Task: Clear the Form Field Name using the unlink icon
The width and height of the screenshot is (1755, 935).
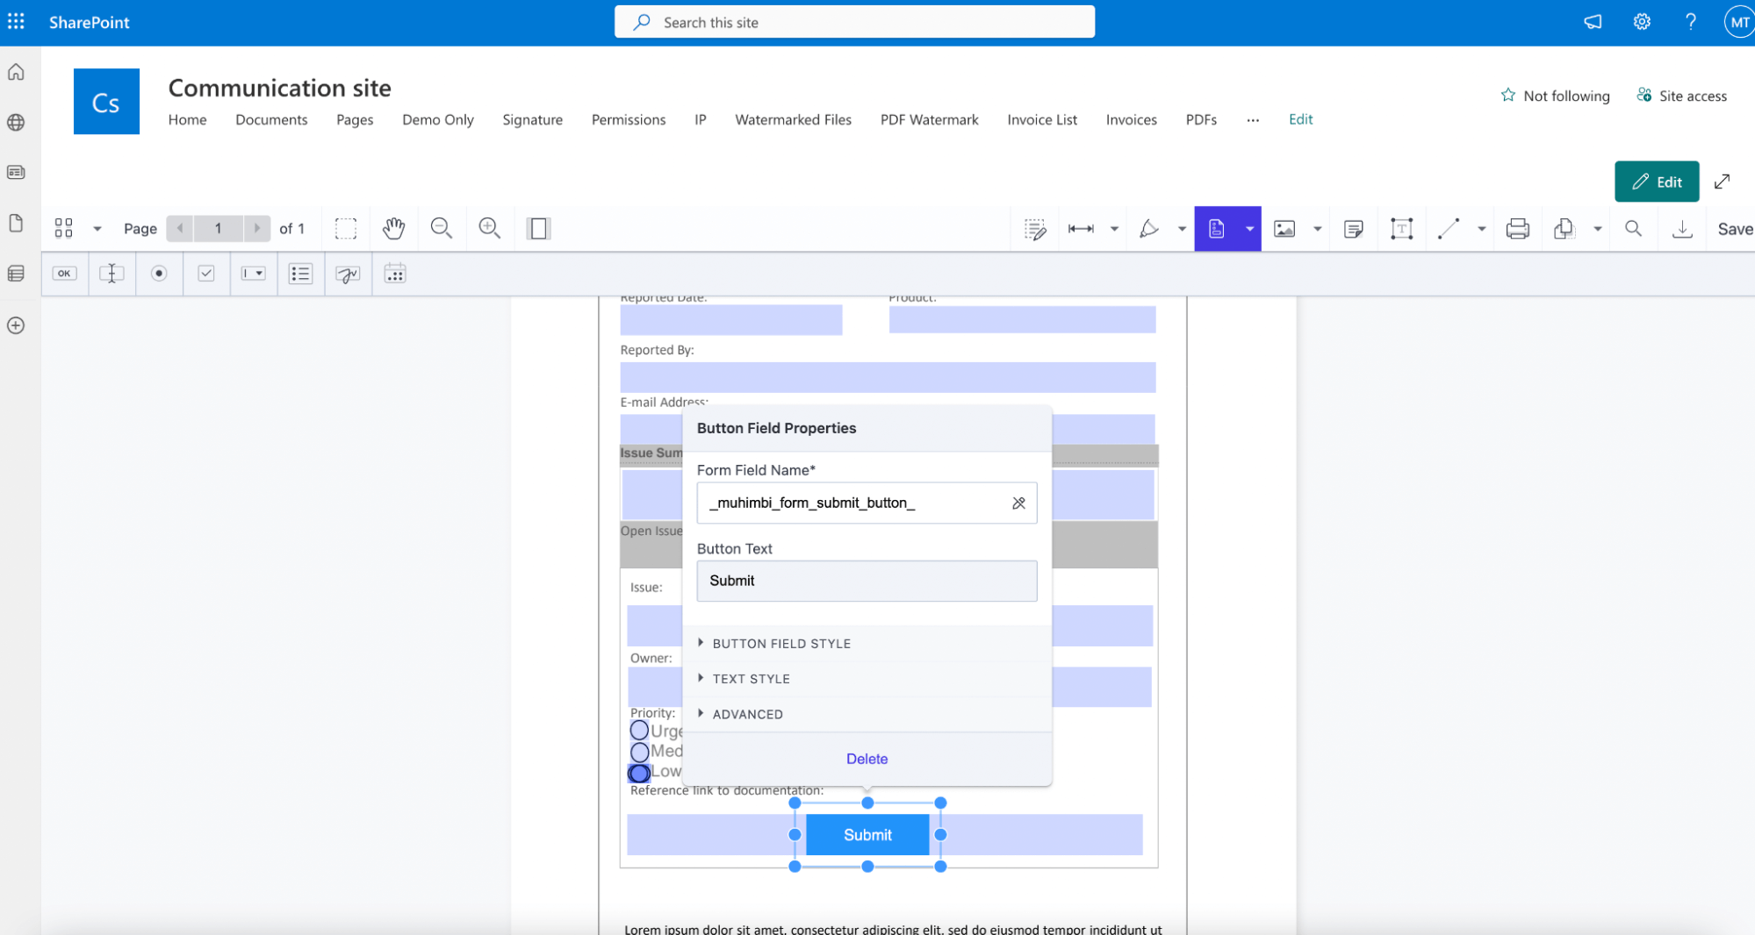Action: point(1018,503)
